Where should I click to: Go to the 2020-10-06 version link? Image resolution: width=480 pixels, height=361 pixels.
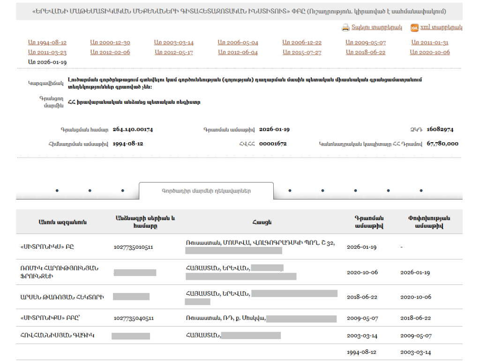(x=430, y=53)
